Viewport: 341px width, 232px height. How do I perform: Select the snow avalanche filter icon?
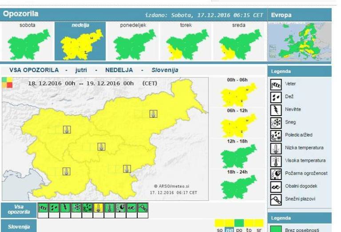point(143,208)
